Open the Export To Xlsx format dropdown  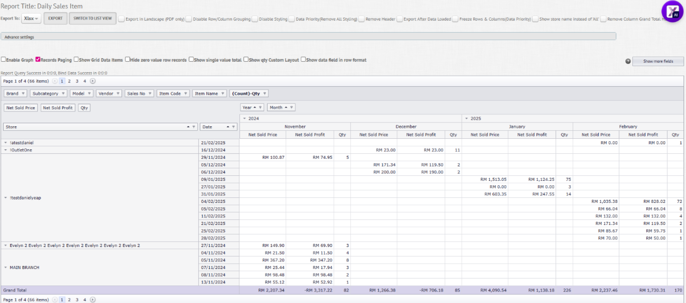pos(31,19)
